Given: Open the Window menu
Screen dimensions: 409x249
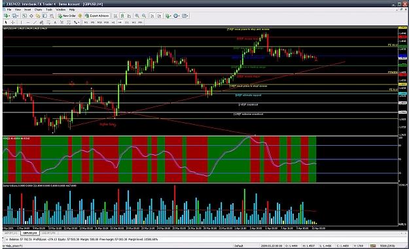Looking at the screenshot, I should point(60,10).
